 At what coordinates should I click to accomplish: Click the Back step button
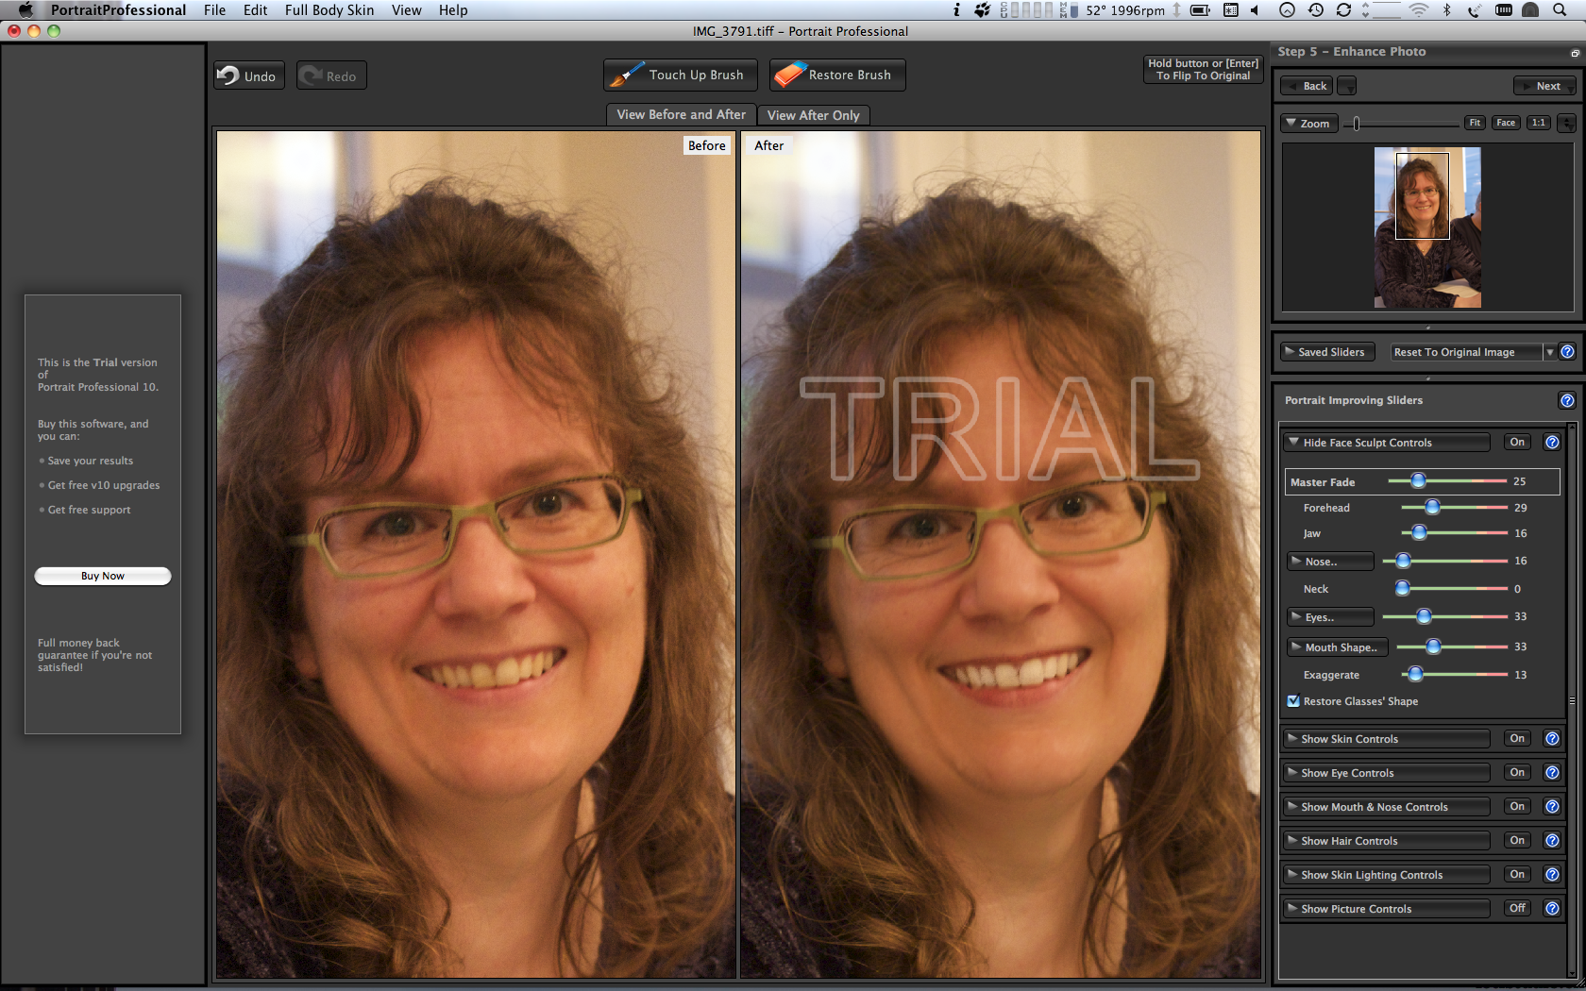click(x=1307, y=86)
